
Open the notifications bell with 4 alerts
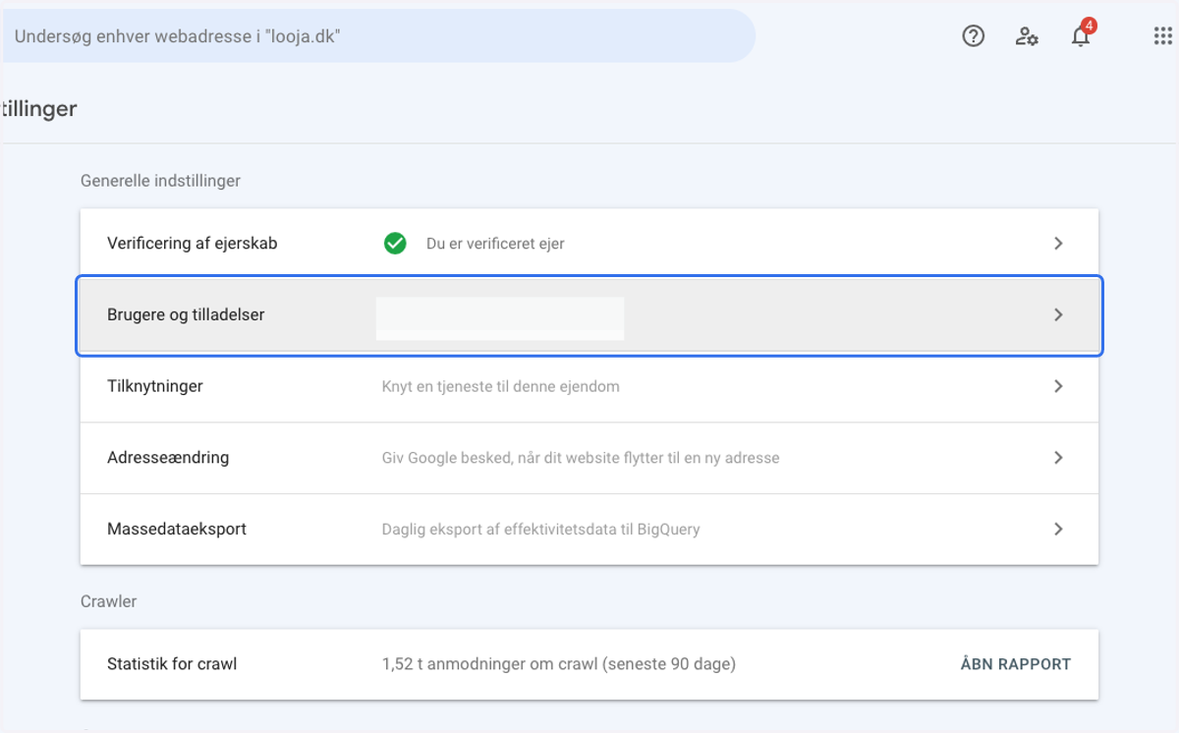[1082, 35]
